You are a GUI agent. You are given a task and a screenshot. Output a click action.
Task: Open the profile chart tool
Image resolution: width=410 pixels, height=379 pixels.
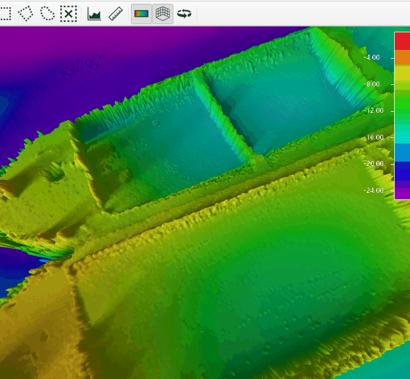[x=94, y=14]
